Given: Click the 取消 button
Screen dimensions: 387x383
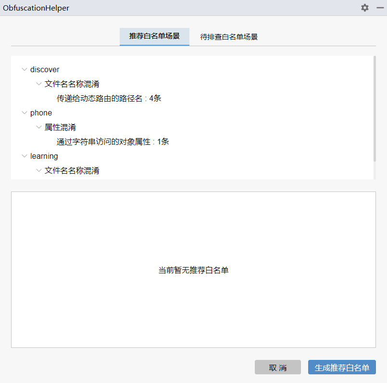Looking at the screenshot, I should coord(277,368).
